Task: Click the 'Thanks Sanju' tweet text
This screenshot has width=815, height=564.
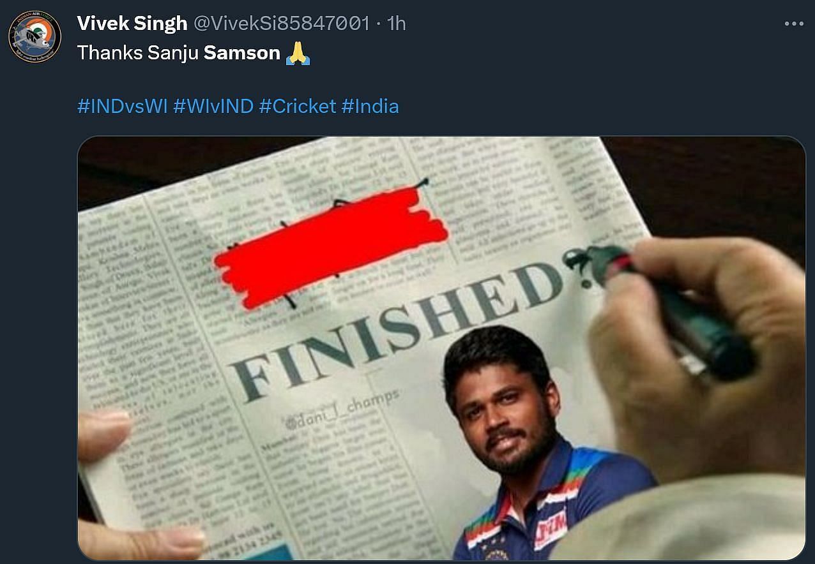Action: point(138,53)
